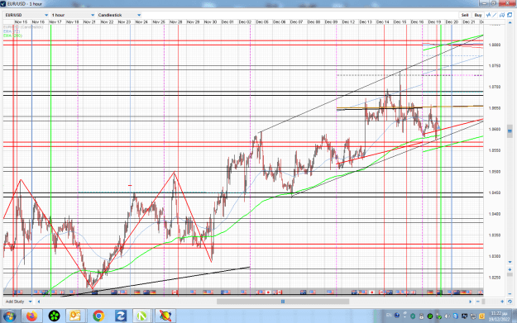Click the horizontal scroll left arrow
This screenshot has width=517, height=323.
pos(39,302)
